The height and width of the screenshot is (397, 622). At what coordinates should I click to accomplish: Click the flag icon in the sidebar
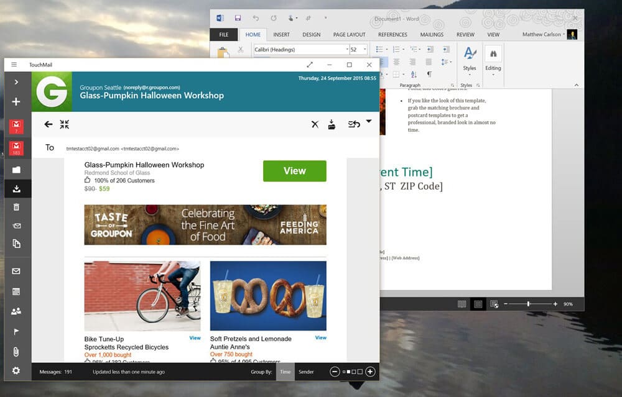coord(17,332)
